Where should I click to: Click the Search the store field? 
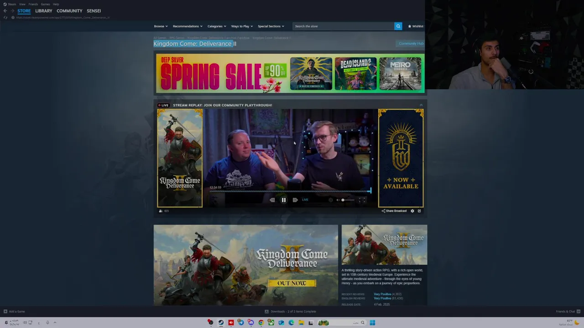343,26
